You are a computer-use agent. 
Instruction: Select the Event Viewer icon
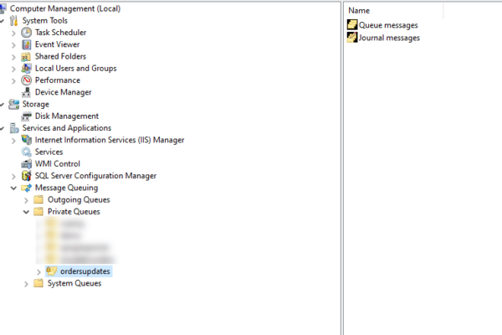pyautogui.click(x=27, y=44)
